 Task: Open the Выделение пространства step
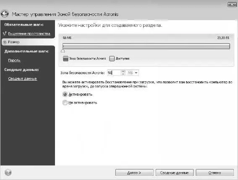click(x=29, y=34)
